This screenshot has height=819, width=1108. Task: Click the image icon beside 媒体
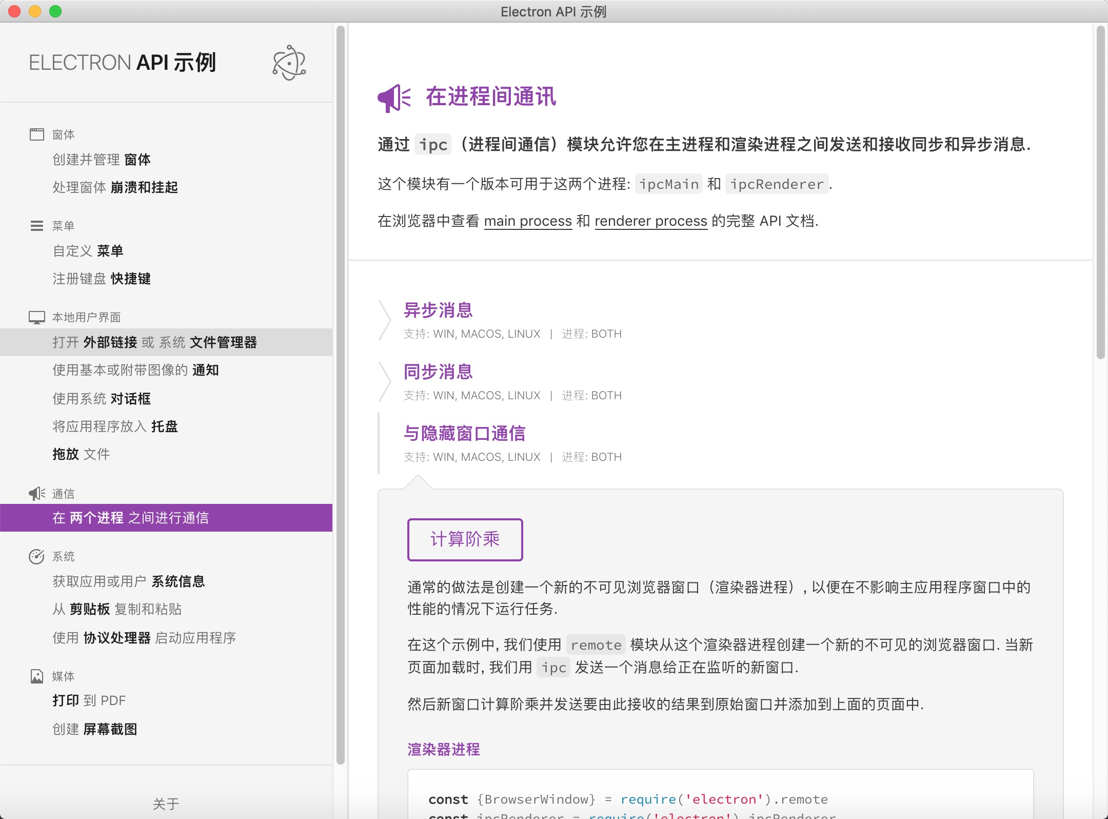click(37, 676)
